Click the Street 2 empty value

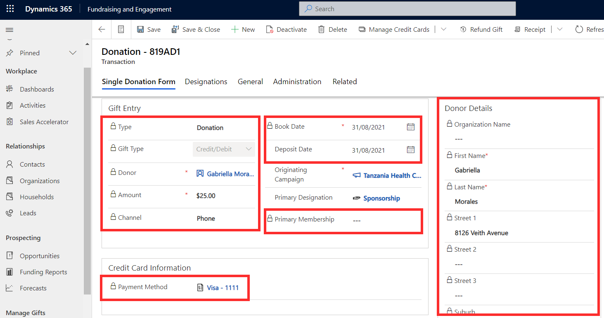click(x=459, y=264)
